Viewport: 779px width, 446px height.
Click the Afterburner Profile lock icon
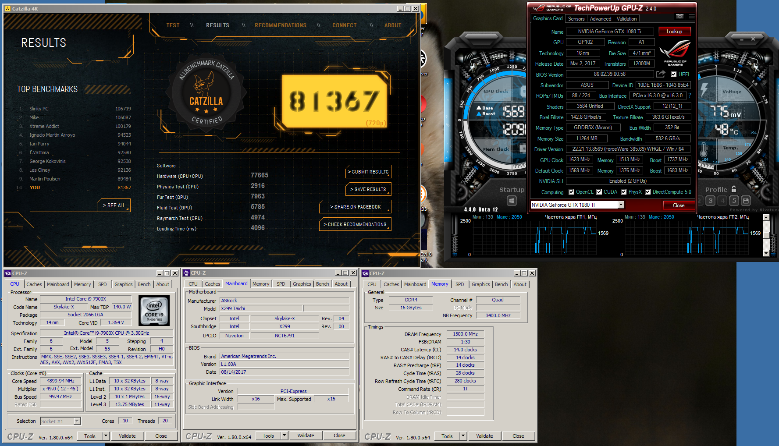pos(734,189)
